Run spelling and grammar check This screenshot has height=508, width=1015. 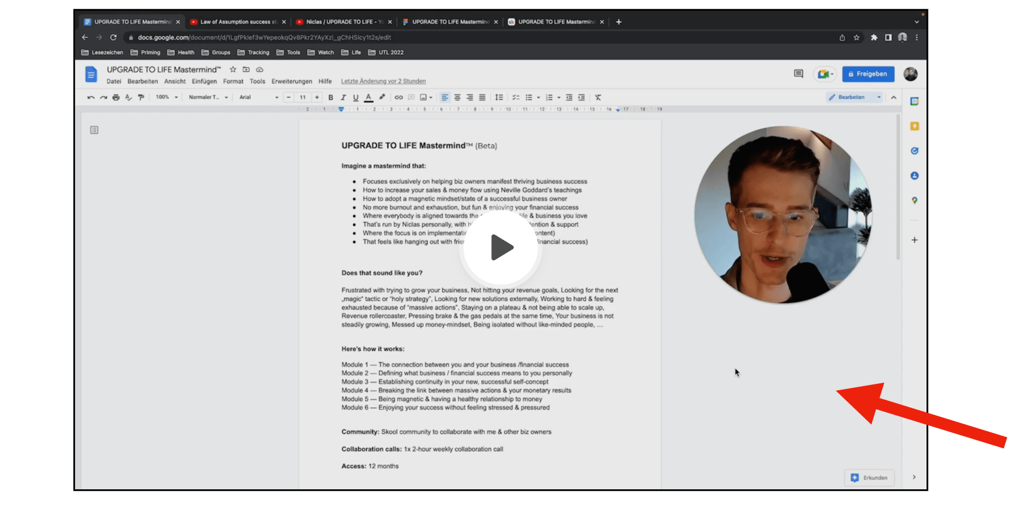coord(128,97)
